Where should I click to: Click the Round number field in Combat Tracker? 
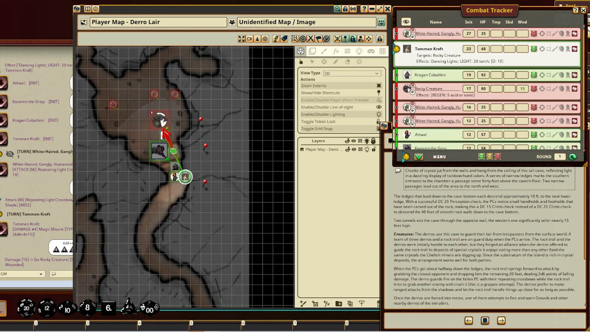click(560, 156)
